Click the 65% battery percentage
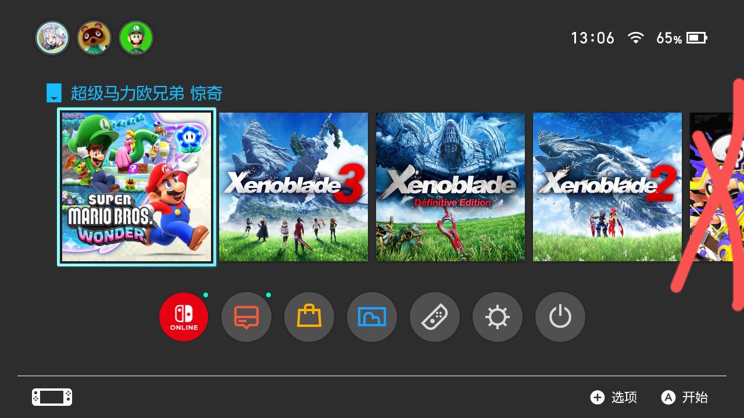 pos(669,38)
